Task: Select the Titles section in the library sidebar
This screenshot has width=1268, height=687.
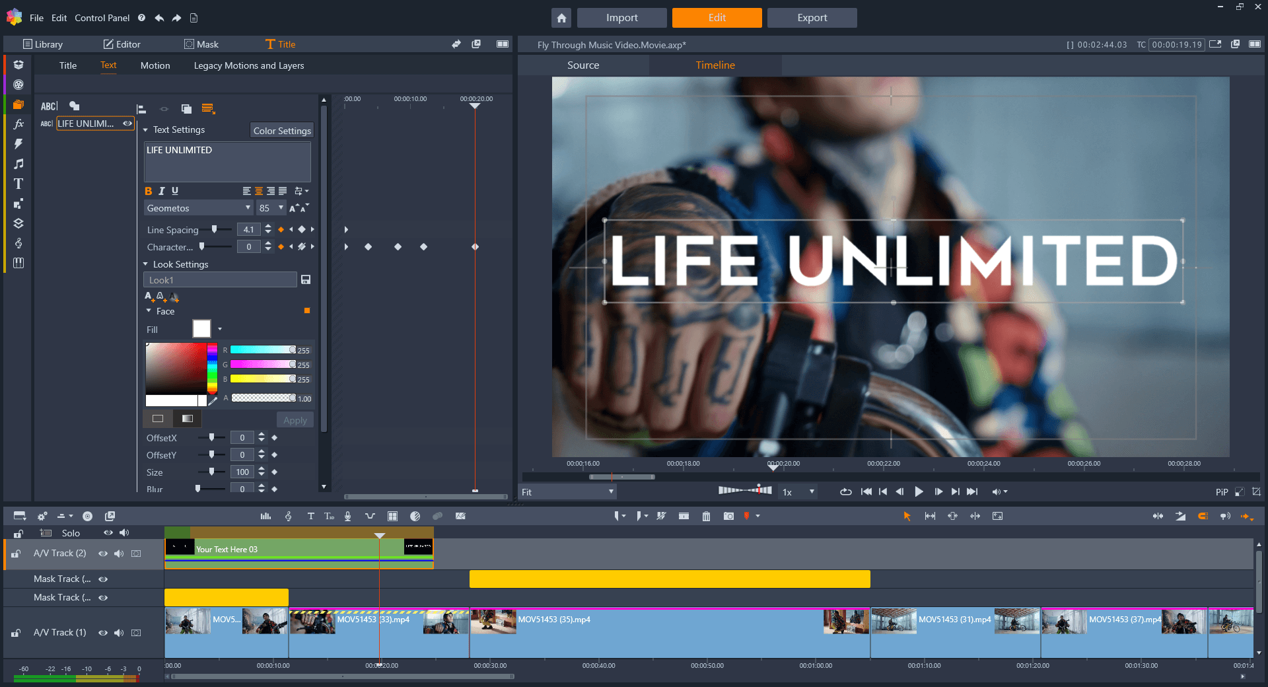Action: [18, 184]
